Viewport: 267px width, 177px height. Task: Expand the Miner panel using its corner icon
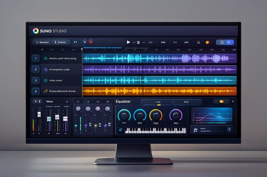coord(67,101)
